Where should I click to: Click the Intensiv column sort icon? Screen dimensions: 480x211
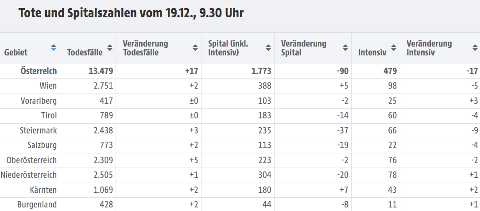[393, 48]
